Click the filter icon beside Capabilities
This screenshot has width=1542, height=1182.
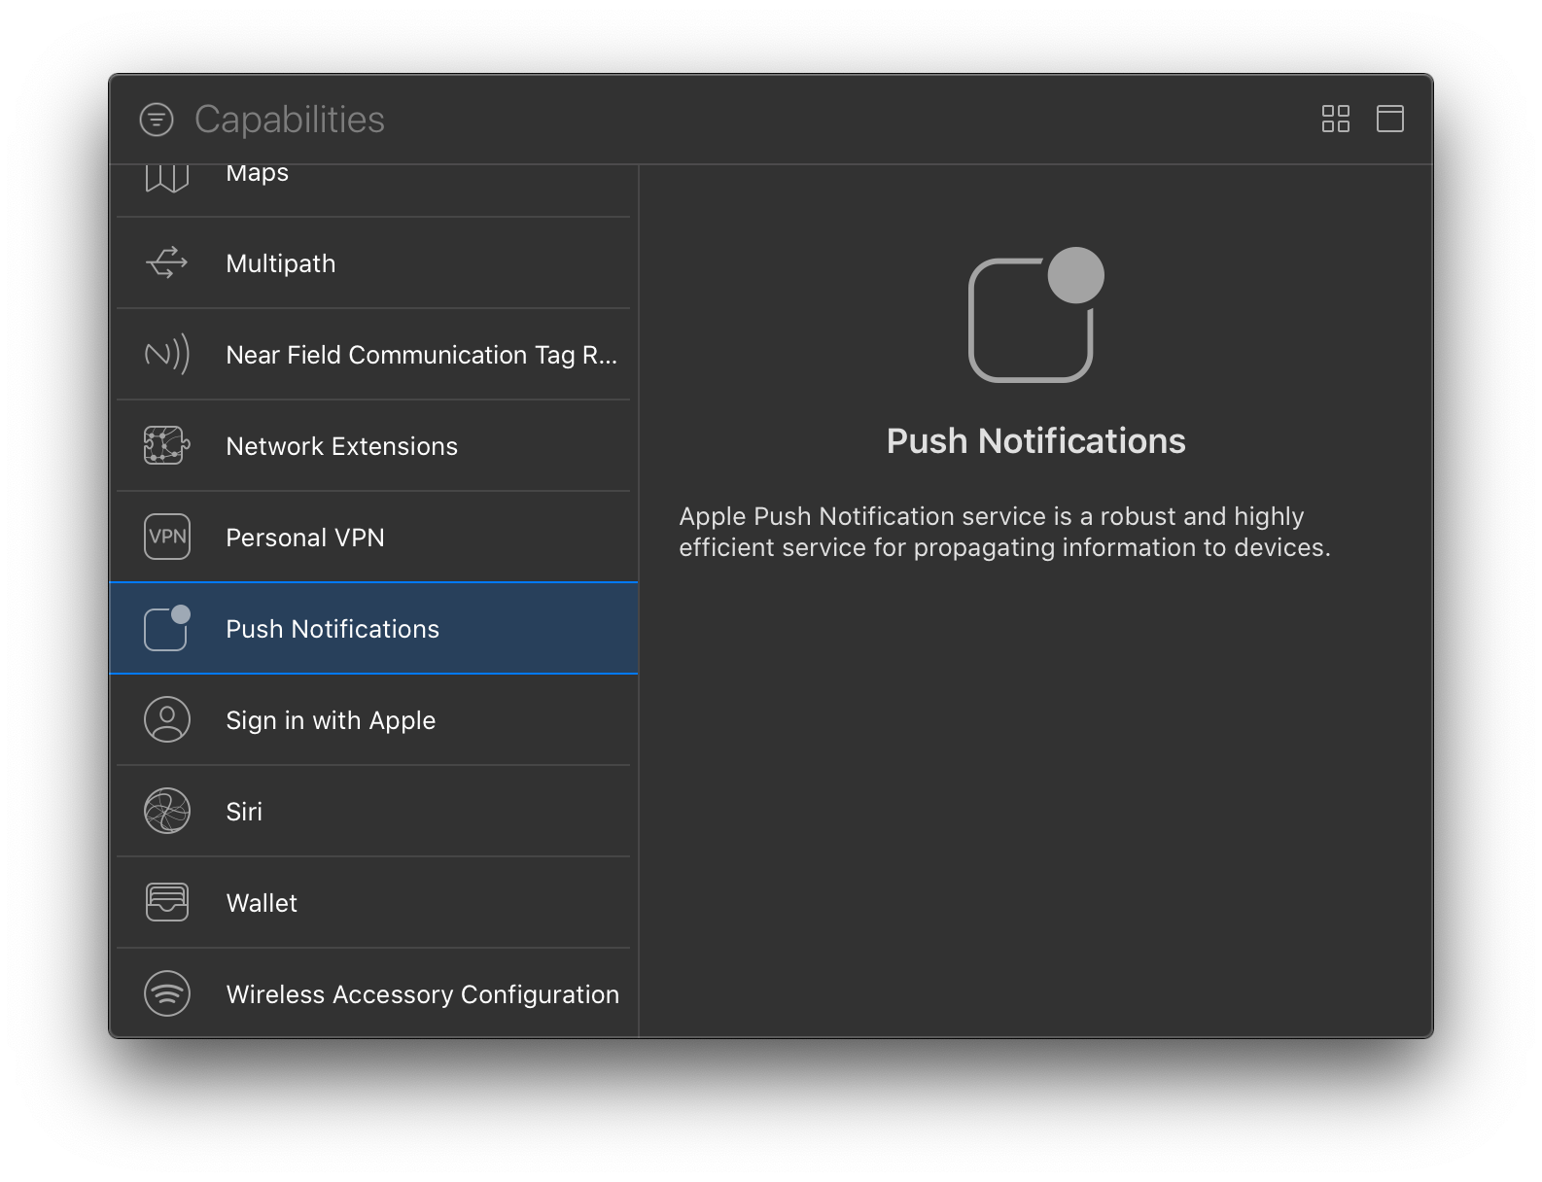coord(157,120)
